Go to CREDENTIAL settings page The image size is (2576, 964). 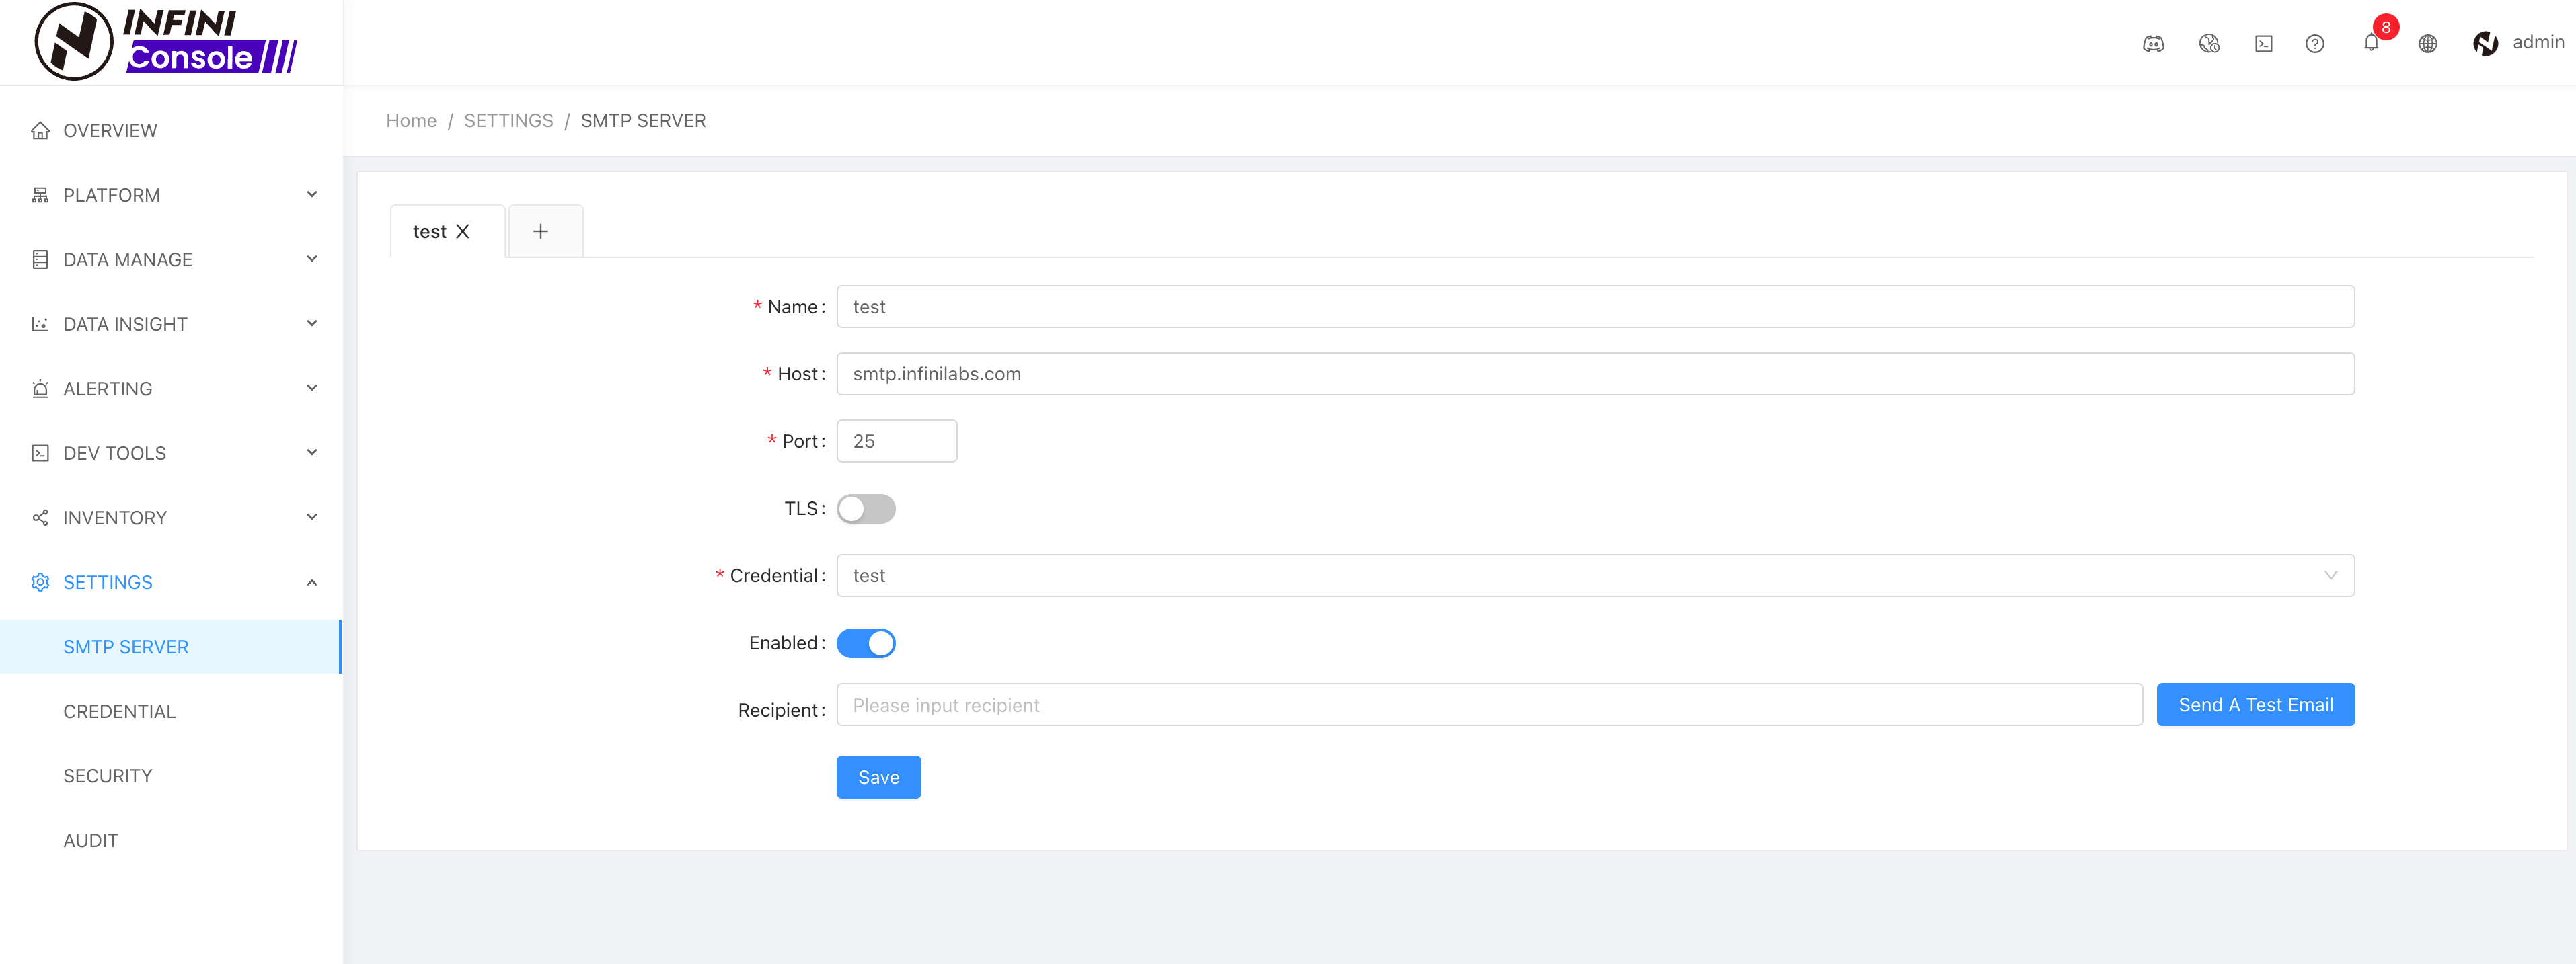point(119,711)
